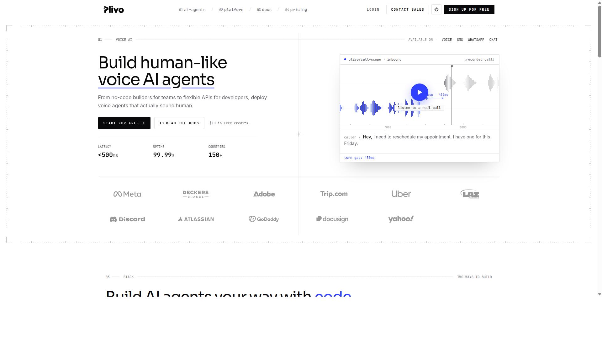Click the GoDaddy logo
Image resolution: width=602 pixels, height=339 pixels.
(264, 219)
